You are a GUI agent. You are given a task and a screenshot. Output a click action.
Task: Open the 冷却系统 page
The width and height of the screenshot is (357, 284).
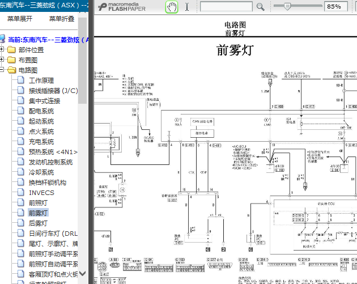[41, 172]
